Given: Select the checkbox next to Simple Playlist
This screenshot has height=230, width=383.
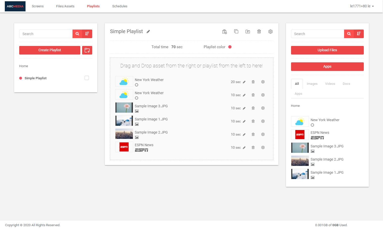Looking at the screenshot, I should coord(87,78).
